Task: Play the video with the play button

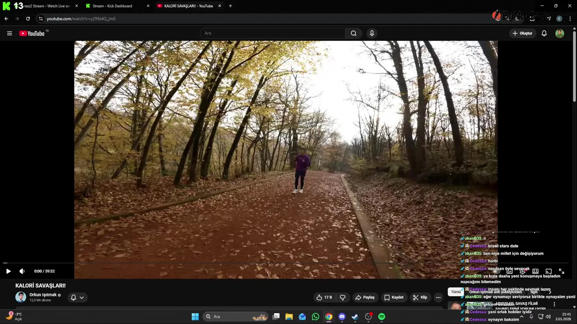Action: 8,271
